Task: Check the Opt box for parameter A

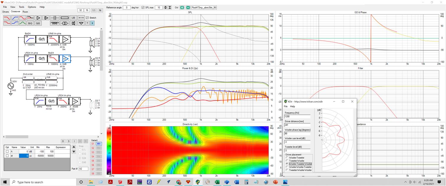Action: (x=7, y=151)
